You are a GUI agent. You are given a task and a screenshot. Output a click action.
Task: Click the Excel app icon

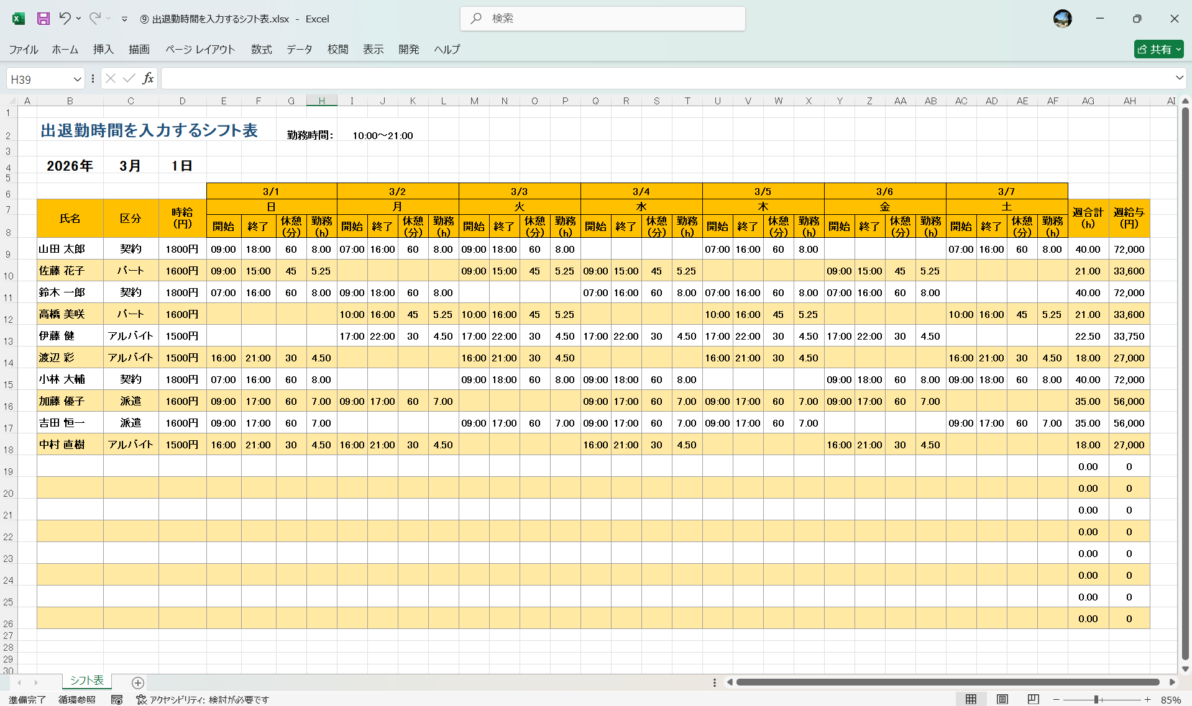[x=18, y=19]
